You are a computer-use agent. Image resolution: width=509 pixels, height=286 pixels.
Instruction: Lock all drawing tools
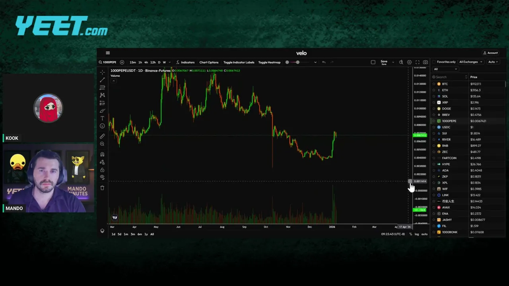[102, 170]
